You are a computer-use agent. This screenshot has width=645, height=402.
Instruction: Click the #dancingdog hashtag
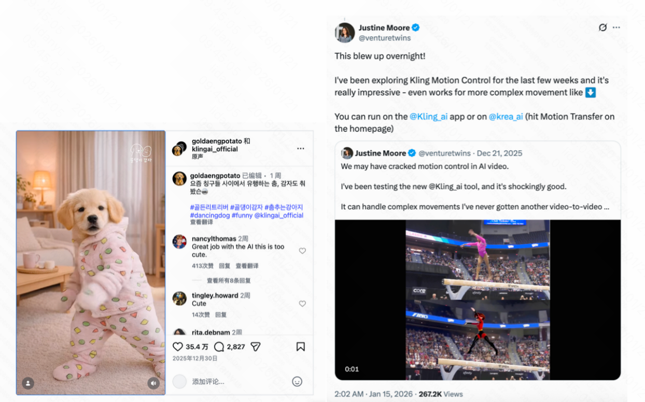210,216
